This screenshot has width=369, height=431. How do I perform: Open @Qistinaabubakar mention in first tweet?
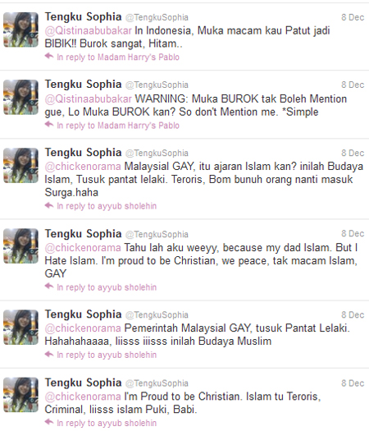click(88, 30)
